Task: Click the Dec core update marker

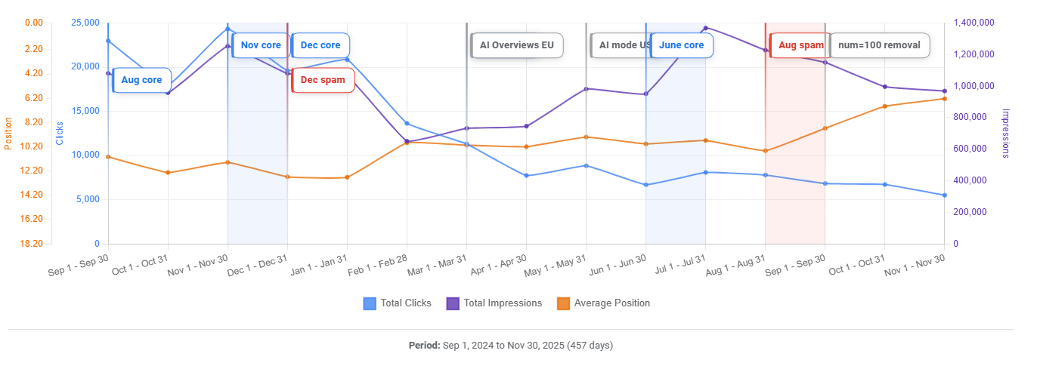Action: pyautogui.click(x=320, y=45)
